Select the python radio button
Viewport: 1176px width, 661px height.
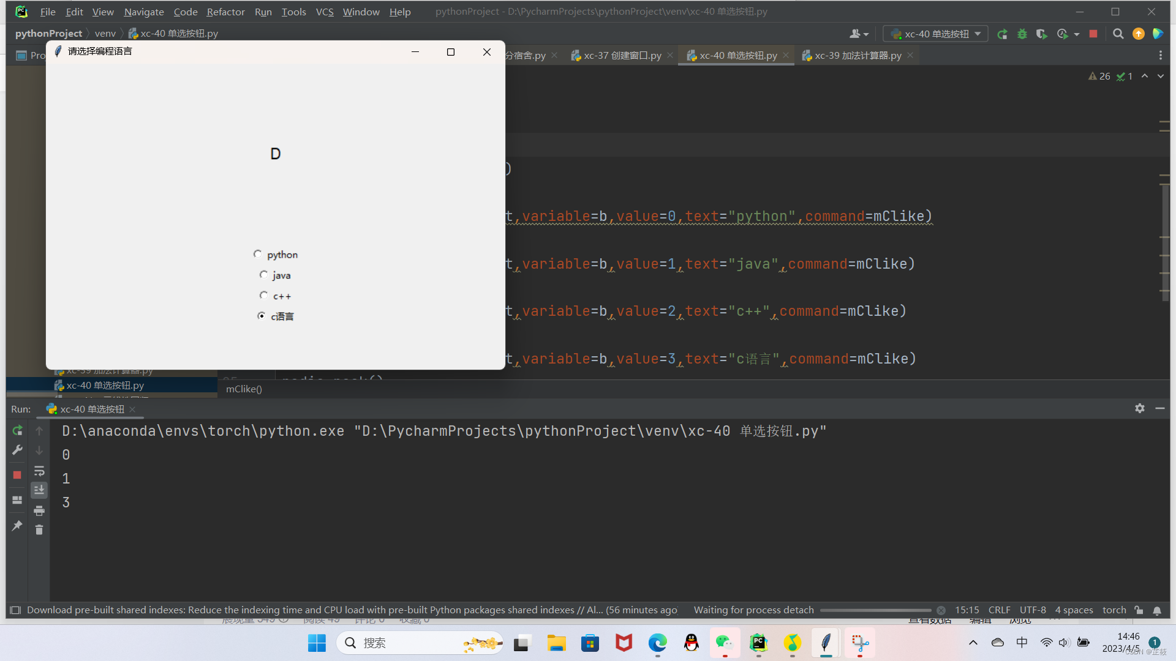coord(257,254)
